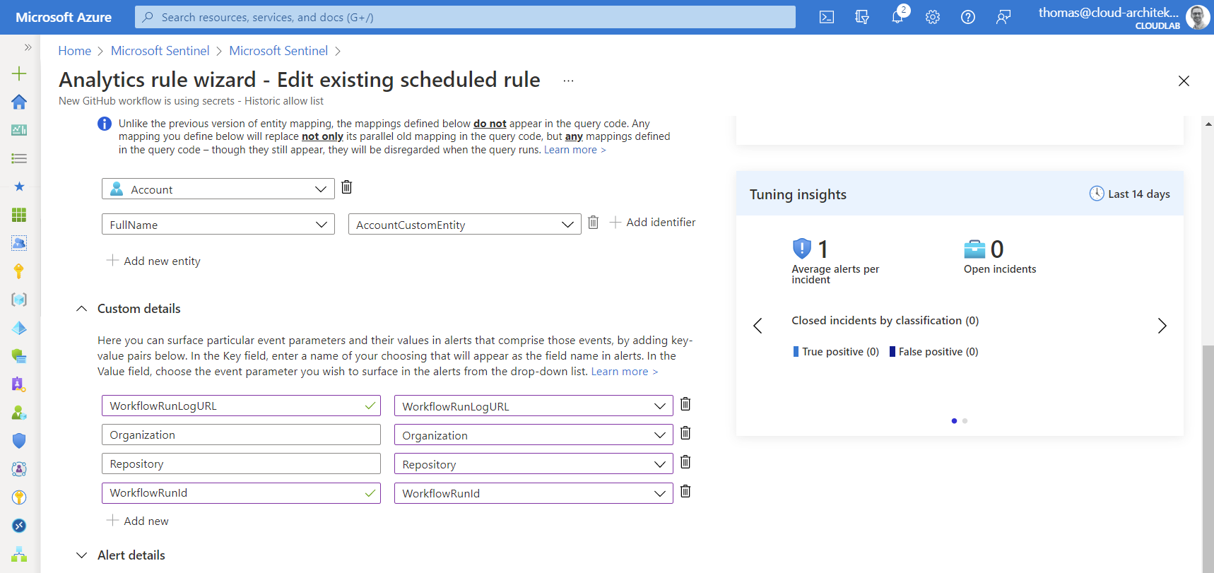
Task: Open the notifications bell
Action: coord(897,17)
